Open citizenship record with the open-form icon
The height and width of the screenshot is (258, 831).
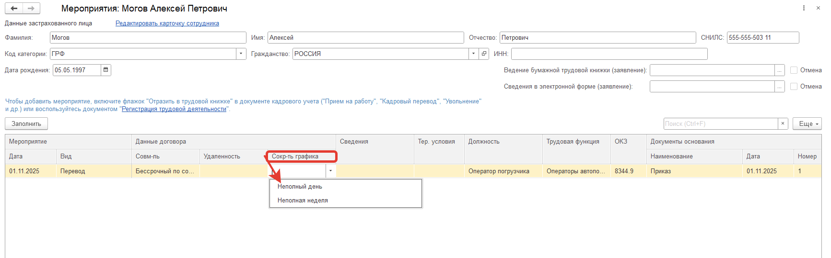(x=484, y=54)
